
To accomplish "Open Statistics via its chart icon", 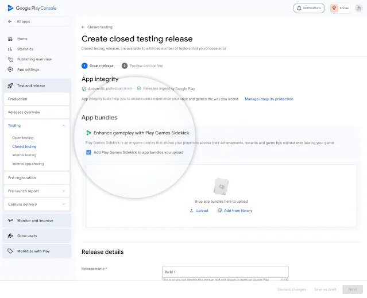I will tap(10, 49).
